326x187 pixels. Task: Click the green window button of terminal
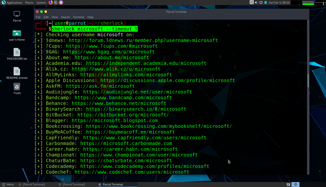click(41, 12)
